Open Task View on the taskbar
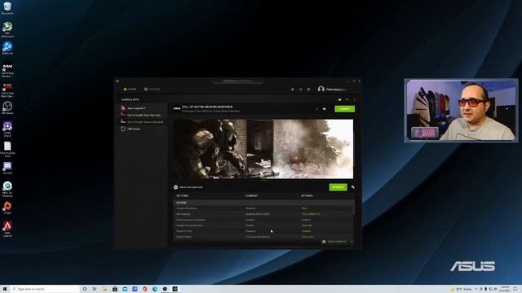The width and height of the screenshot is (522, 293). [x=95, y=289]
